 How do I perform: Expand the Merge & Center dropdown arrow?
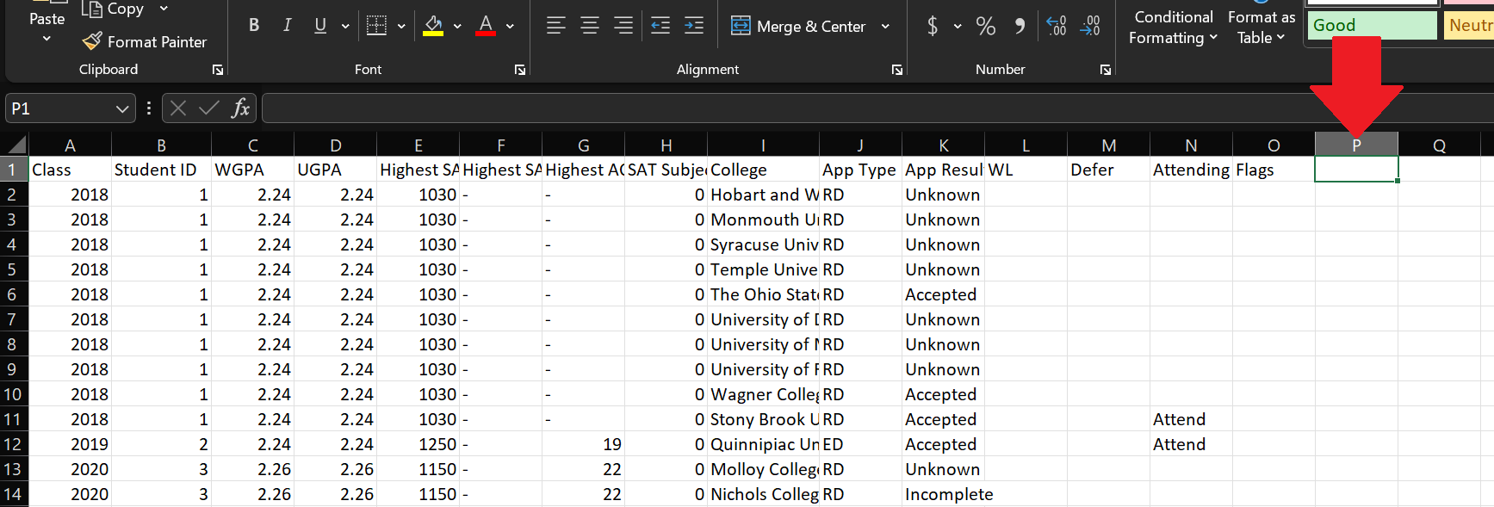885,27
